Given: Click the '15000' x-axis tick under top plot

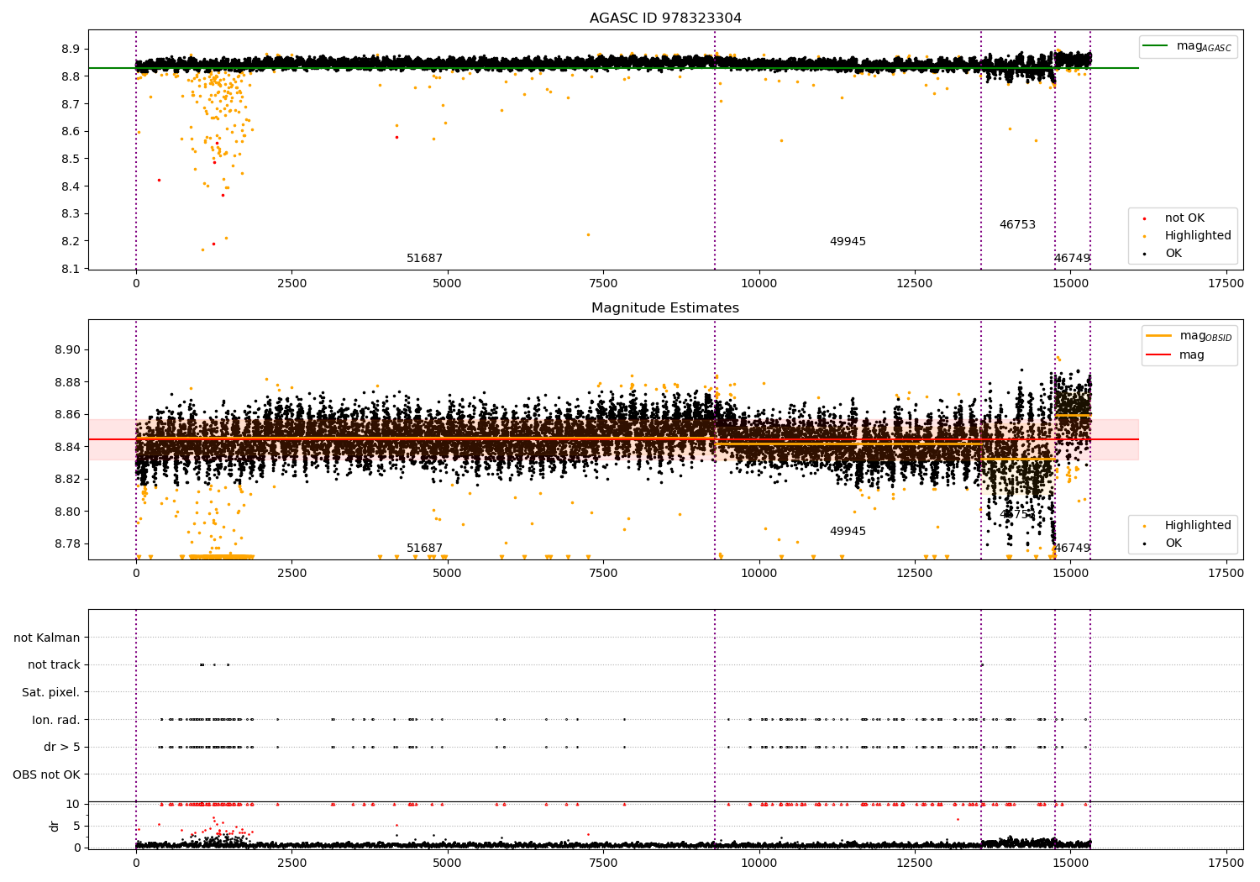Looking at the screenshot, I should pos(1070,284).
